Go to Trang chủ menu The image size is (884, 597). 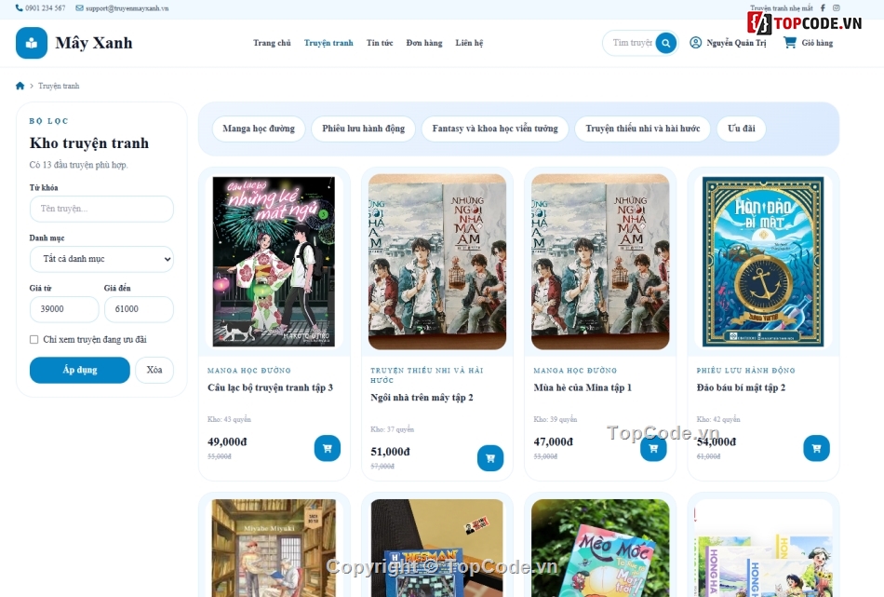tap(272, 43)
